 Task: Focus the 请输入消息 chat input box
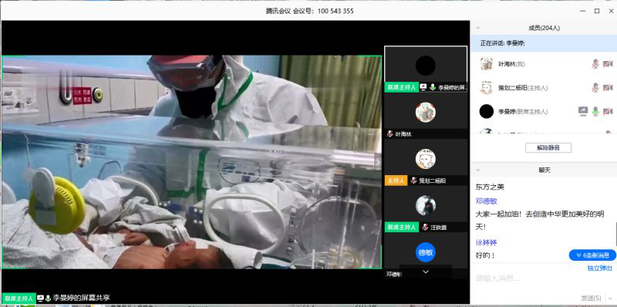click(x=543, y=278)
